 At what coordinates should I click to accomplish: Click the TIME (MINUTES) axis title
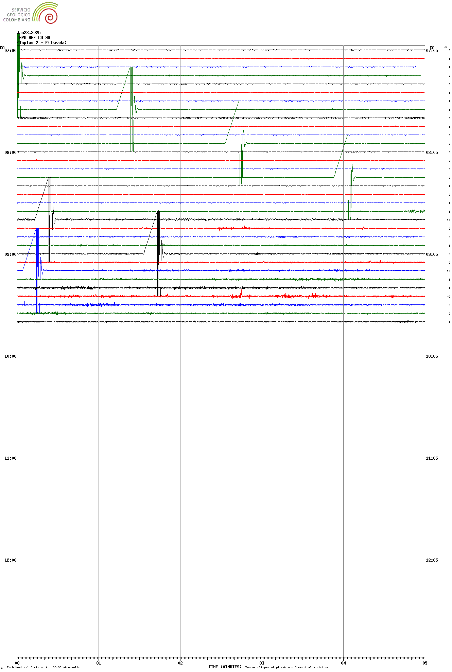pyautogui.click(x=225, y=667)
